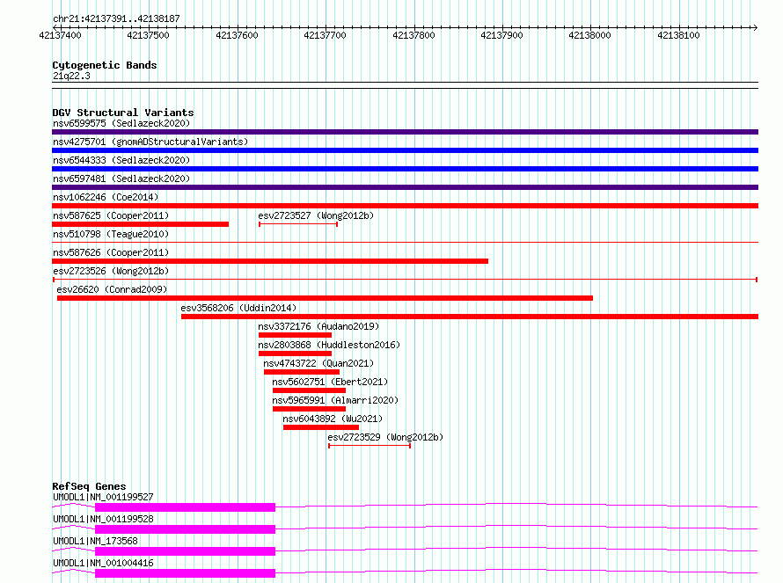Click the magenta exon of NM_001199528
The image size is (783, 583).
click(186, 529)
